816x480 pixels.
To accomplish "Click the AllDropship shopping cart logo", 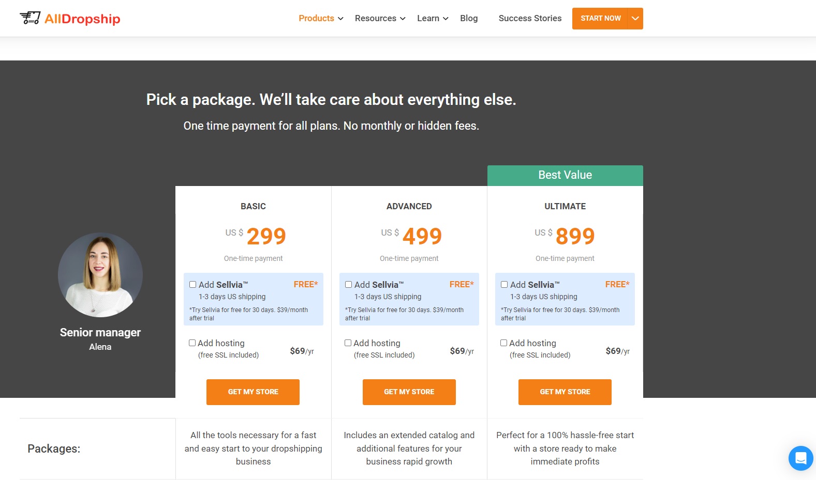I will (x=30, y=18).
